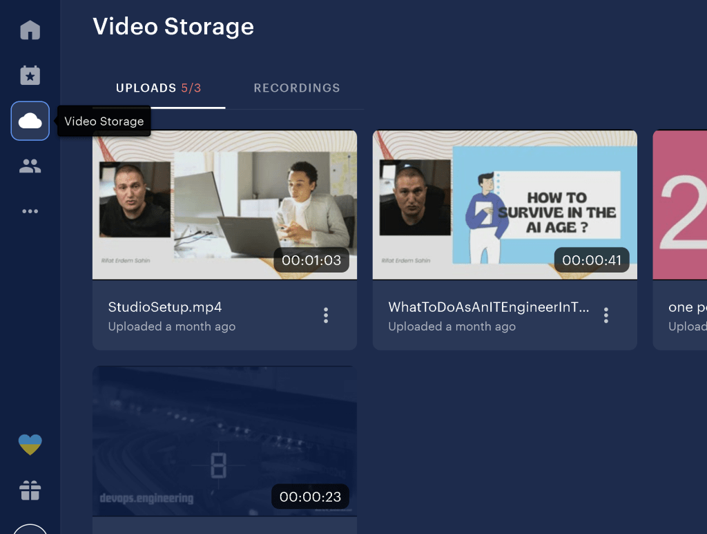Click the WhatToDoAsAnITEngineerInT... file name
Screen dimensions: 707x534
pos(489,307)
